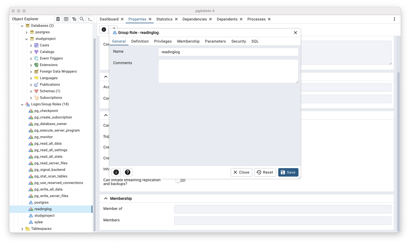
Task: Select the pg_signal_backend role
Action: [x=50, y=170]
